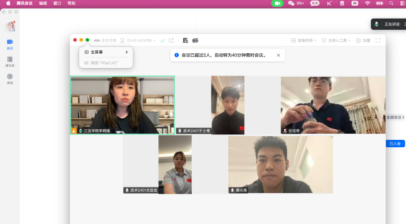Screen dimensions: 406x224
Task: Open the 窗口 menu in menu bar
Action: click(57, 3)
